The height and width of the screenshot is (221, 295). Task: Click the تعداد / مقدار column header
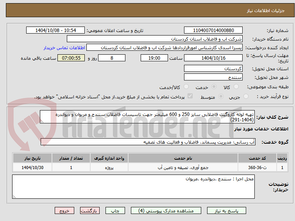pyautogui.click(x=71, y=158)
